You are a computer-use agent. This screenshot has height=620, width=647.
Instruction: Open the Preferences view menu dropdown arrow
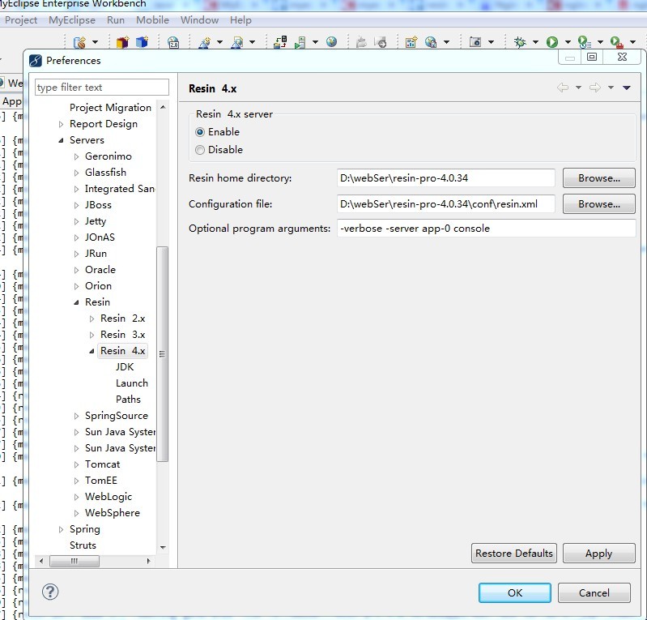point(627,88)
